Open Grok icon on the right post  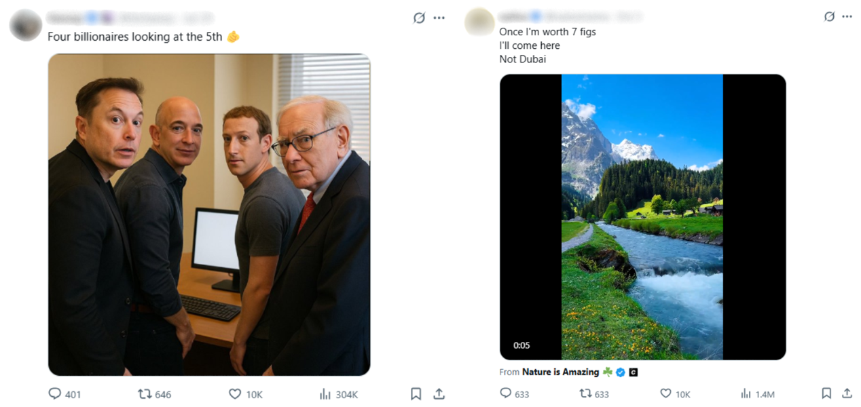(829, 16)
